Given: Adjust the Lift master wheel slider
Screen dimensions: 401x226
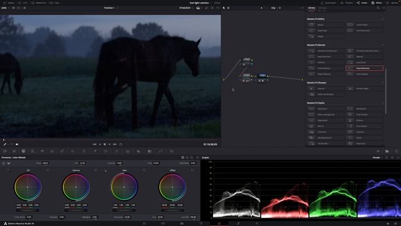Looking at the screenshot, I should [x=28, y=210].
